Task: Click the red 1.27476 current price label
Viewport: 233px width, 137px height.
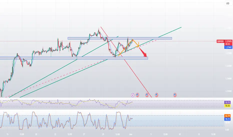Action: (x=228, y=41)
